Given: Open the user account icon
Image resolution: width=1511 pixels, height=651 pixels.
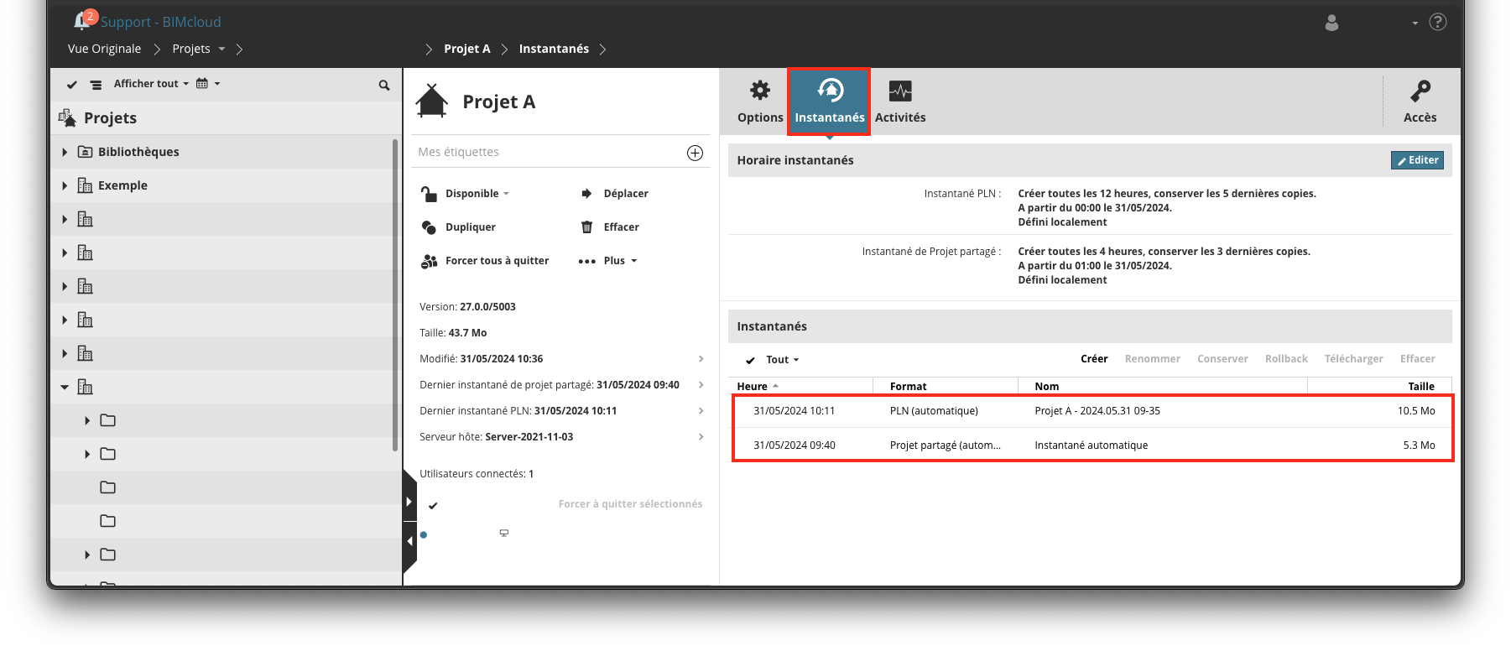Looking at the screenshot, I should 1331,23.
